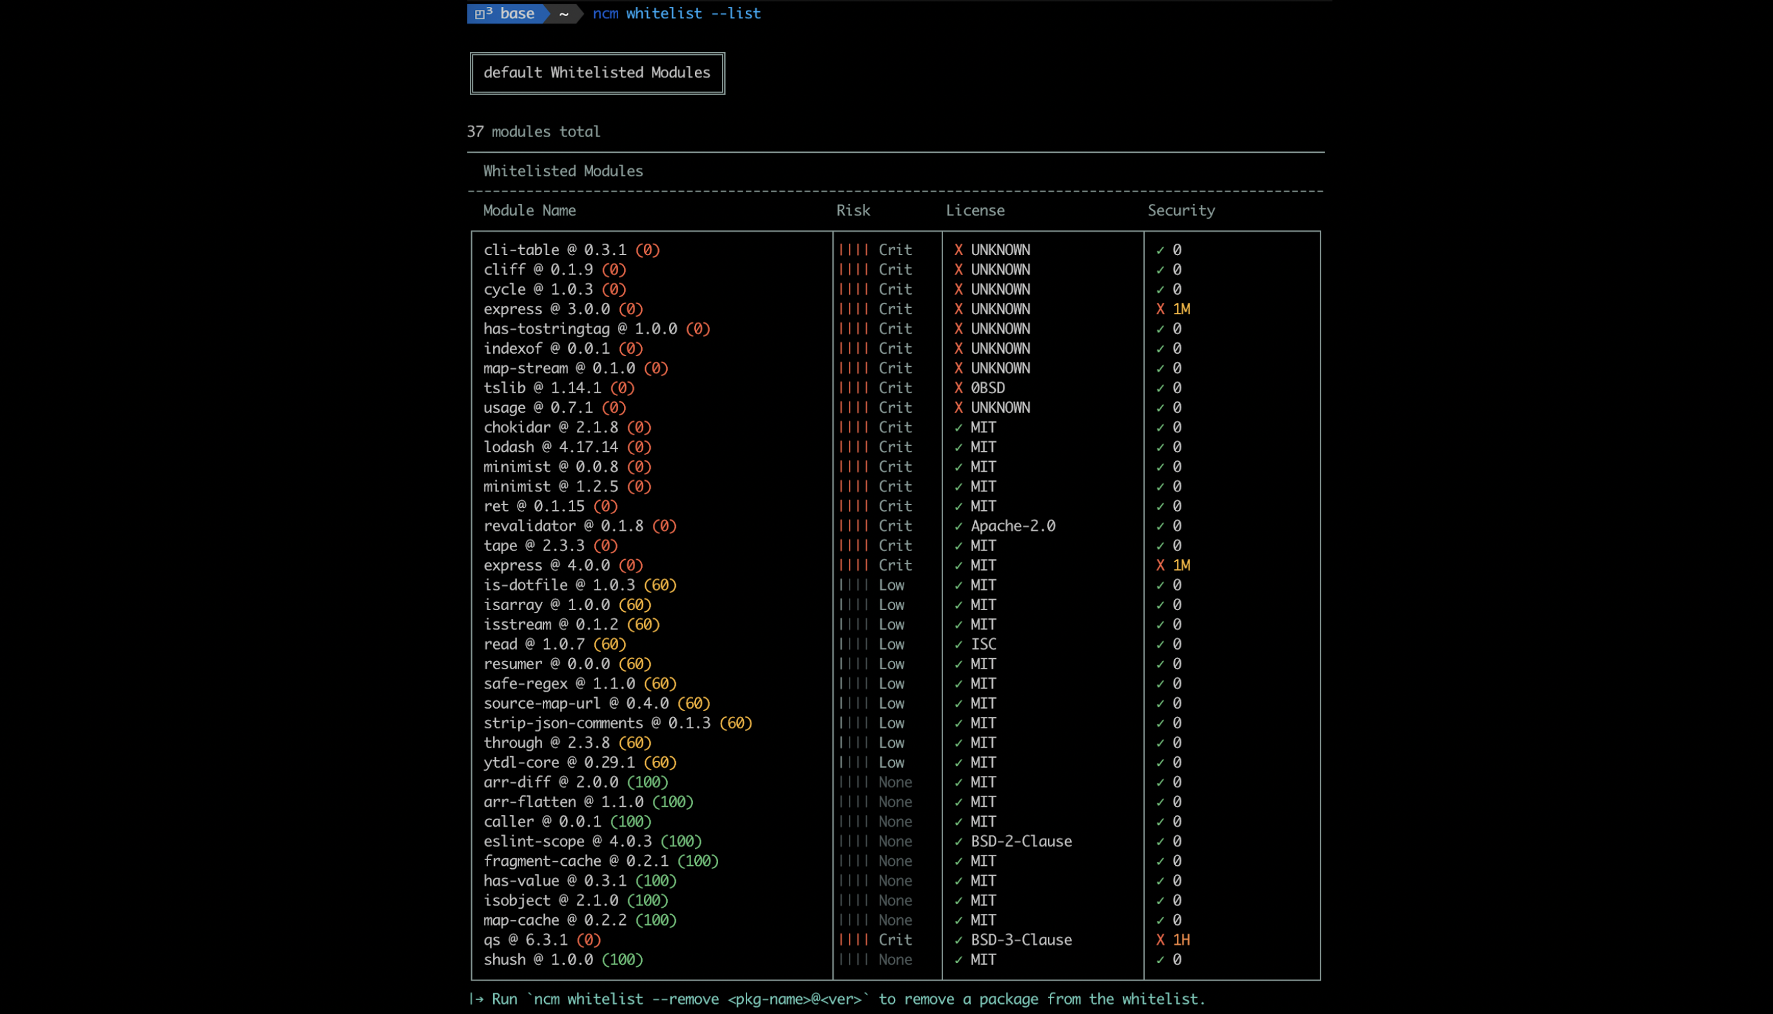This screenshot has width=1773, height=1014.
Task: Click the 'safe-regex @ 1.1.0' module name
Action: point(559,683)
